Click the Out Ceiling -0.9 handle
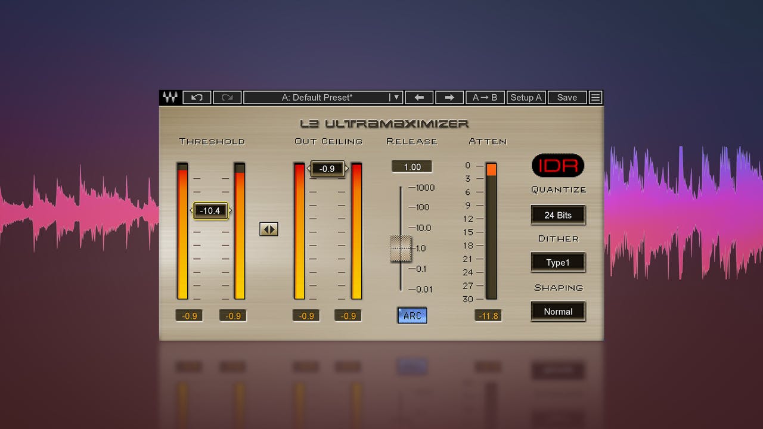Viewport: 763px width, 429px height. (x=327, y=169)
